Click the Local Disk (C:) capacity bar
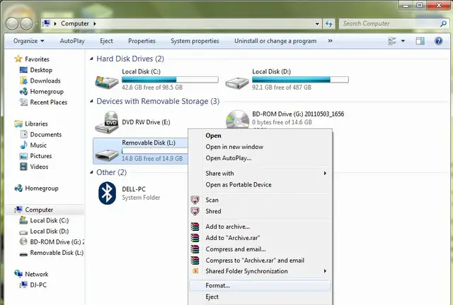Viewport: 453px width, 305px height. [x=170, y=80]
